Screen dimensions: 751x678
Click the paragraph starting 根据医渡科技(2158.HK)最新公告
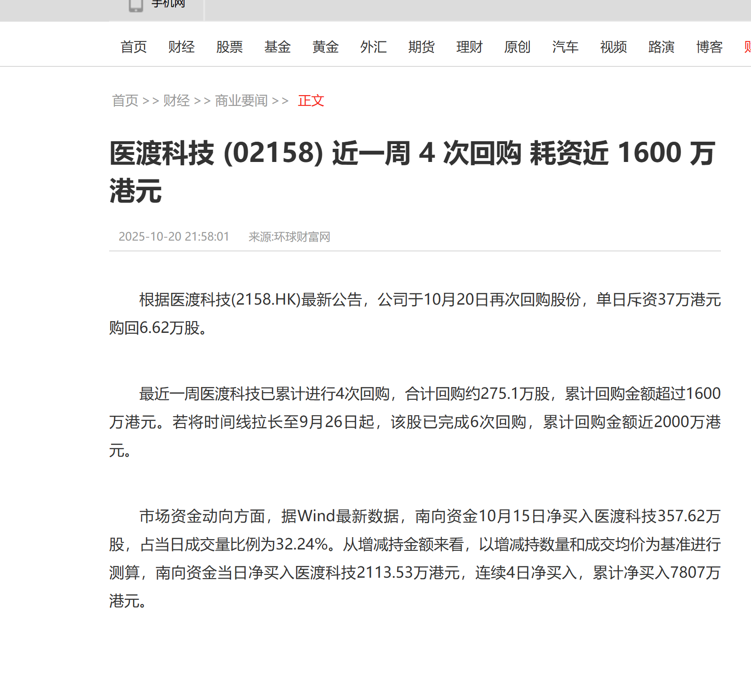point(415,314)
